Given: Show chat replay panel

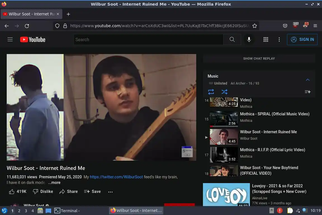Looking at the screenshot, I should pyautogui.click(x=259, y=59).
